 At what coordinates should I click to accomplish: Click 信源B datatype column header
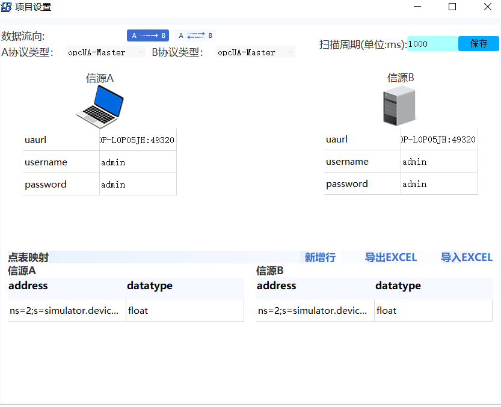433,289
